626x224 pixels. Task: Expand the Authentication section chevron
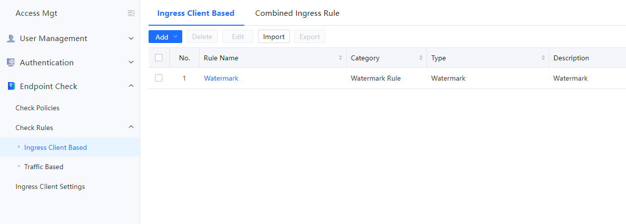point(131,62)
